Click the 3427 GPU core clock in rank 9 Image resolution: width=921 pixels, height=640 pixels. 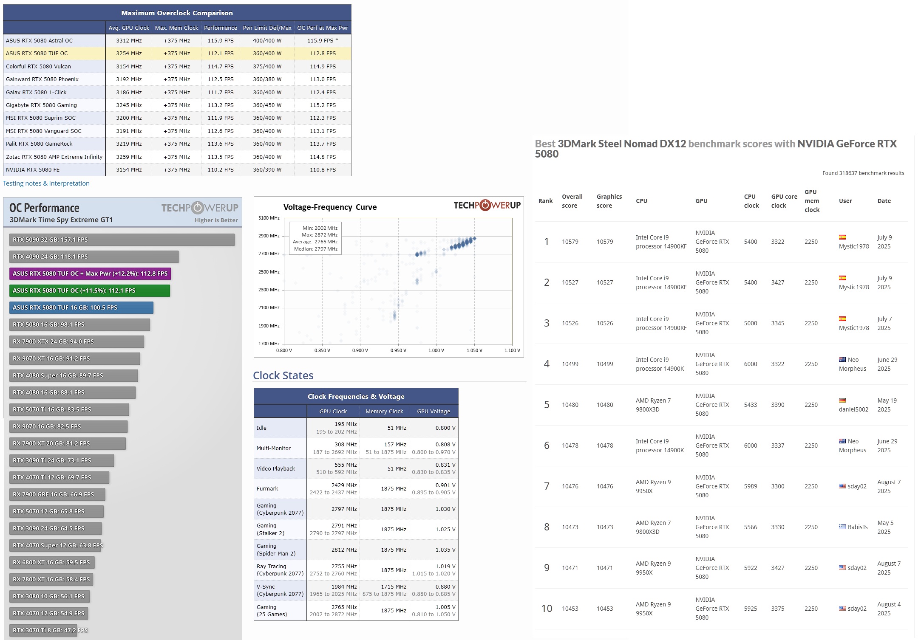pyautogui.click(x=778, y=568)
